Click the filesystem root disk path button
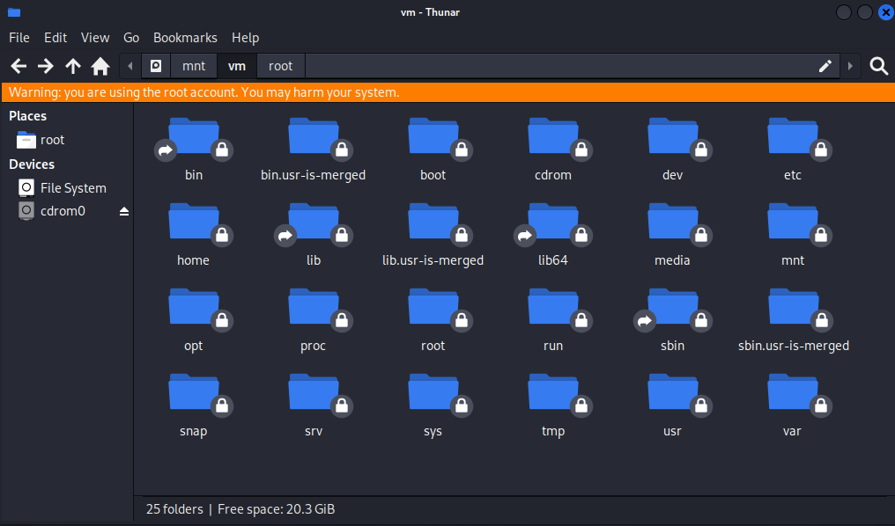895x526 pixels. pos(156,66)
